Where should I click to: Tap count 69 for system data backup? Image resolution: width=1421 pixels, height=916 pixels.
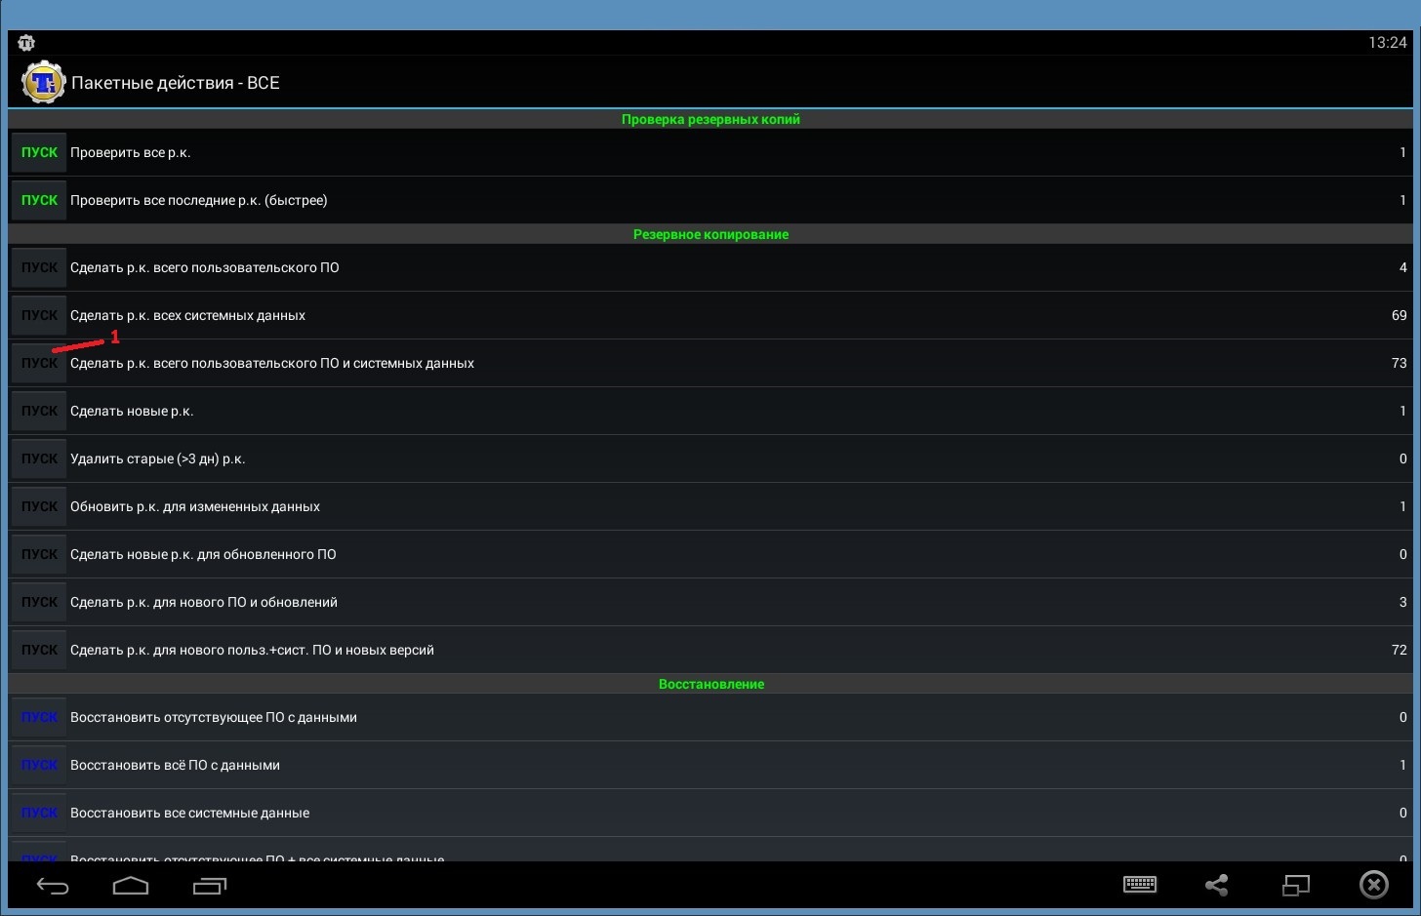point(1399,315)
